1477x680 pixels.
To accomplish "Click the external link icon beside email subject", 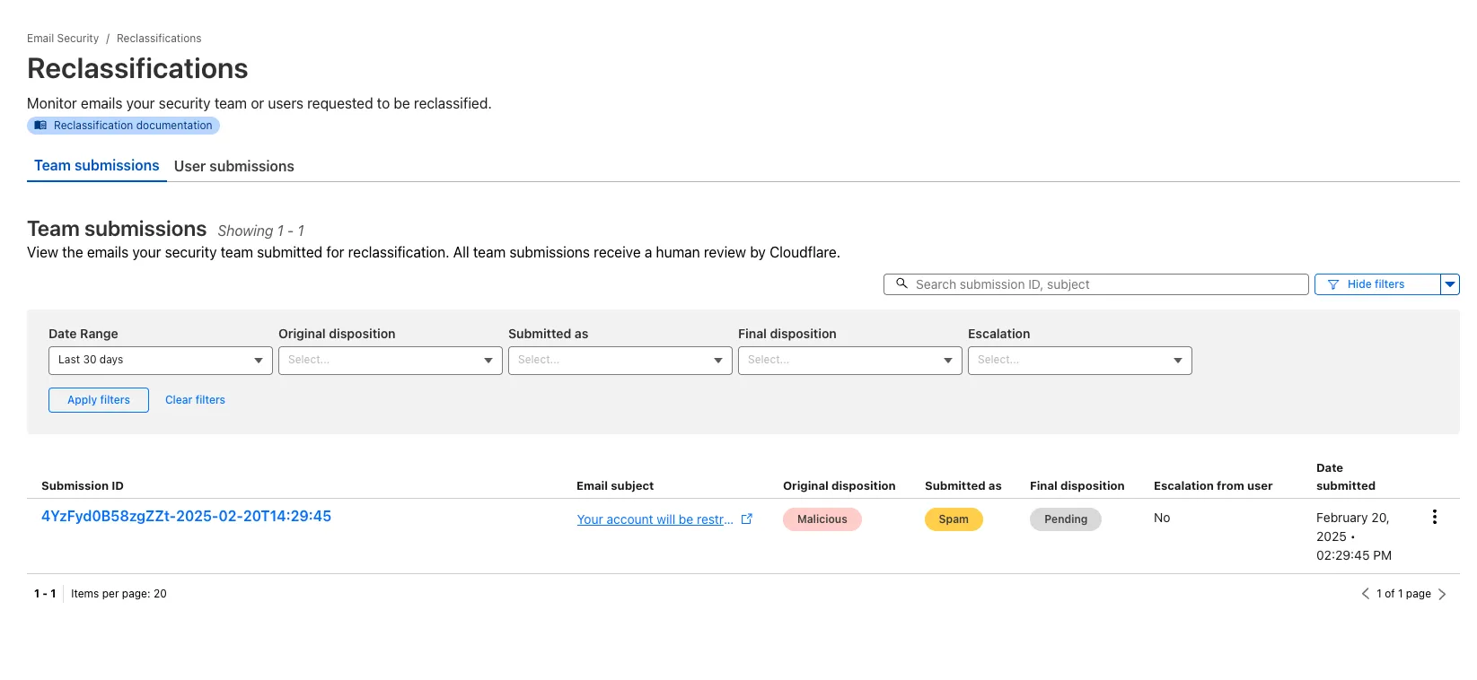I will click(746, 519).
